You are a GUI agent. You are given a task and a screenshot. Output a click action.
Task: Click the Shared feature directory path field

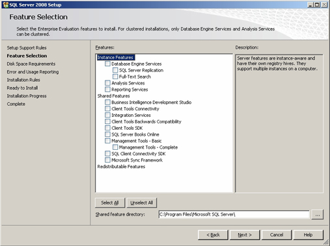[x=234, y=214]
